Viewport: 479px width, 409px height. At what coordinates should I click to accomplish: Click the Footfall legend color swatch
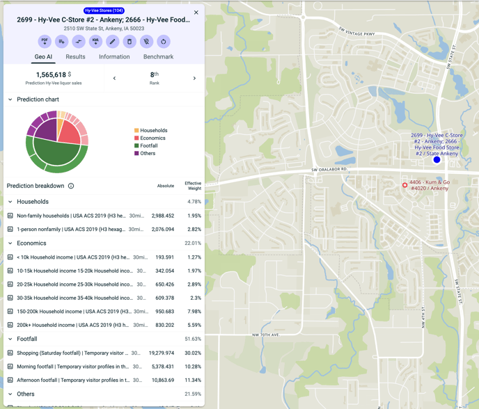[136, 145]
